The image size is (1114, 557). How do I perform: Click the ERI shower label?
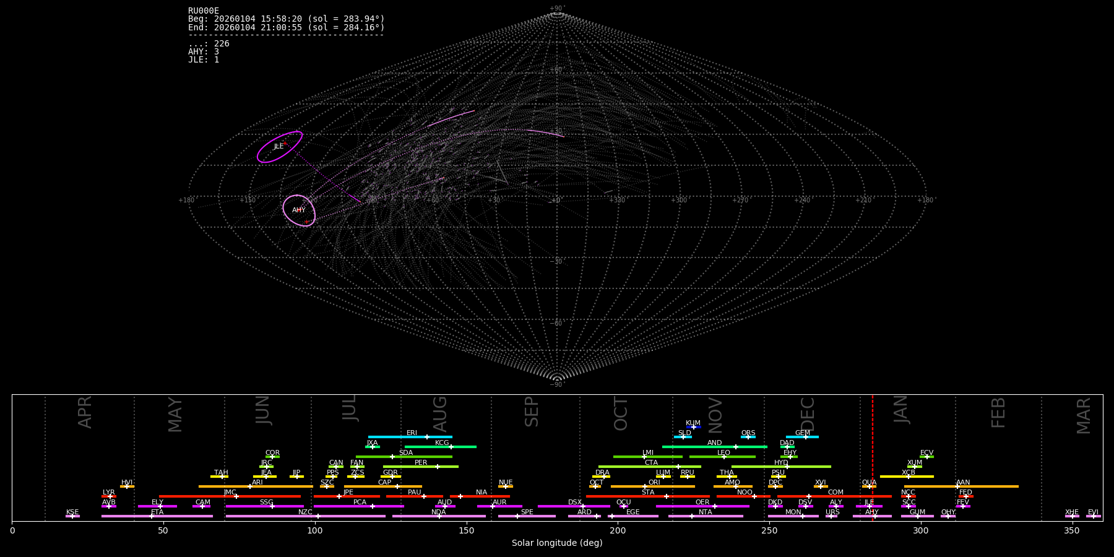(x=412, y=433)
